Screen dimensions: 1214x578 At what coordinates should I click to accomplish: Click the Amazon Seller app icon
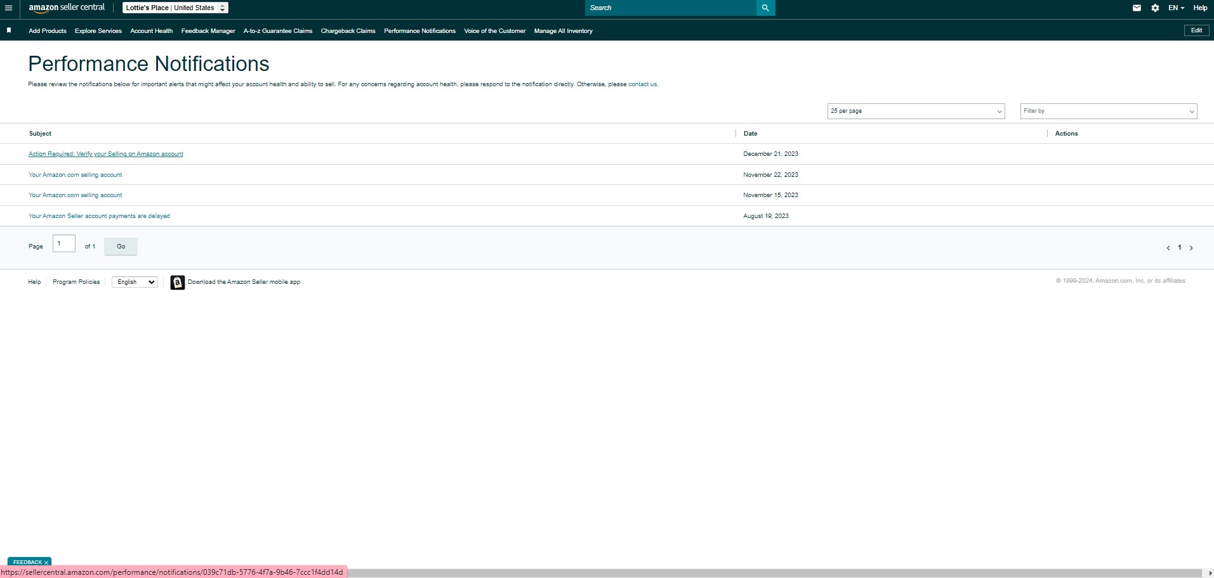[x=178, y=282]
